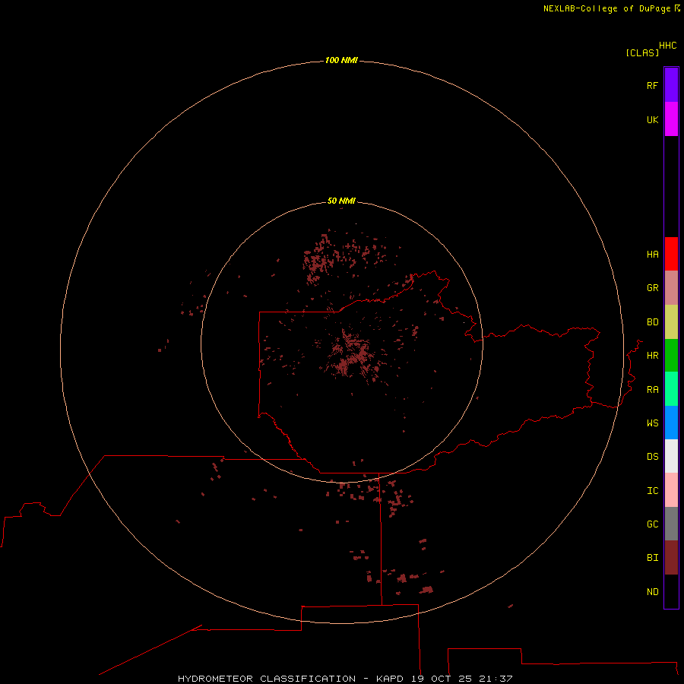Select the yellow BD legend swatch
684x684 pixels.
coord(671,322)
